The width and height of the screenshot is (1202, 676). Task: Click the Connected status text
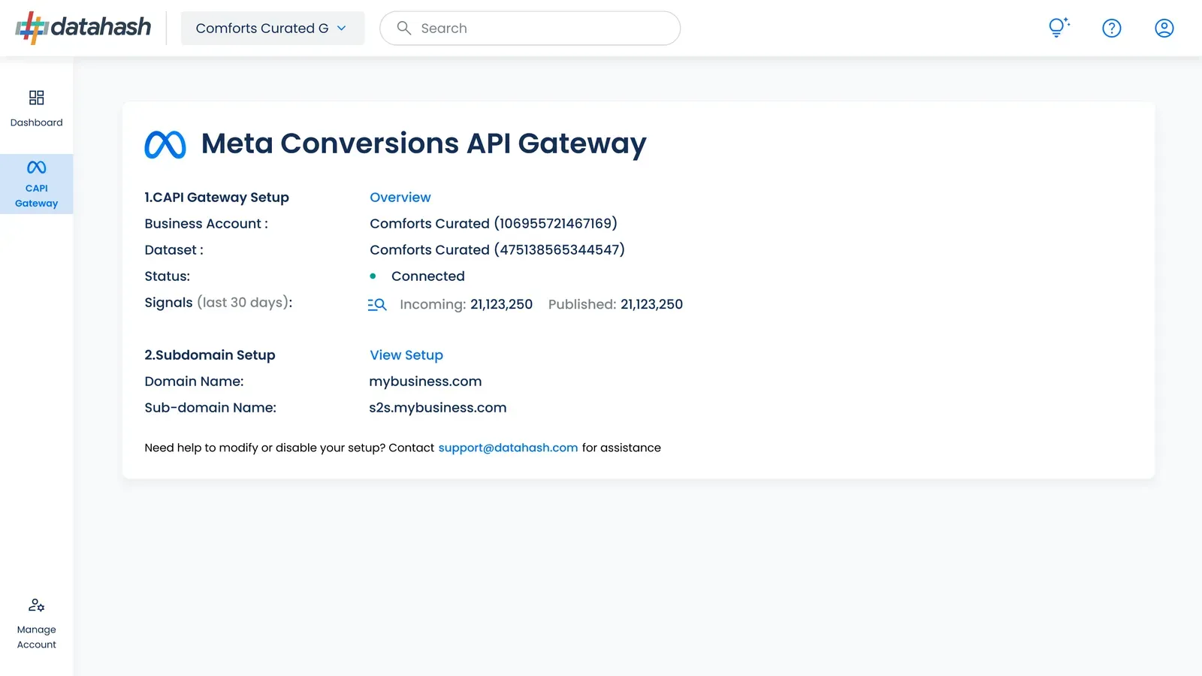(428, 276)
